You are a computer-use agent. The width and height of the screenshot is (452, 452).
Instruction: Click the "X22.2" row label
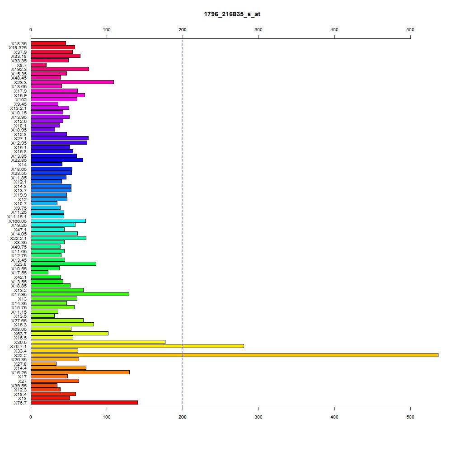click(x=20, y=355)
